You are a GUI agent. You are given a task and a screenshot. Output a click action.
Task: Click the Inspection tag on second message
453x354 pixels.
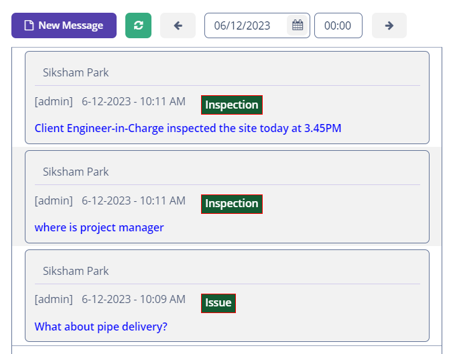(231, 204)
